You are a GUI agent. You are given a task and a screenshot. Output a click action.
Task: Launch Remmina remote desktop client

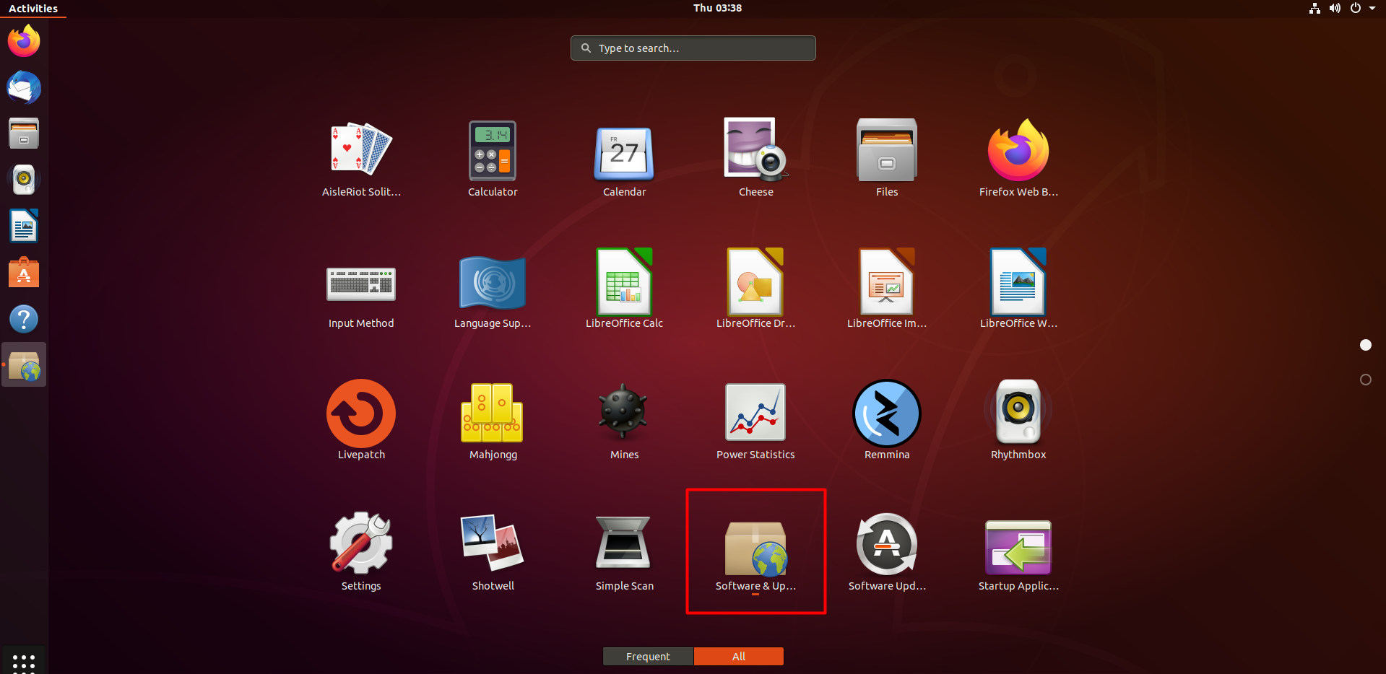pos(887,421)
